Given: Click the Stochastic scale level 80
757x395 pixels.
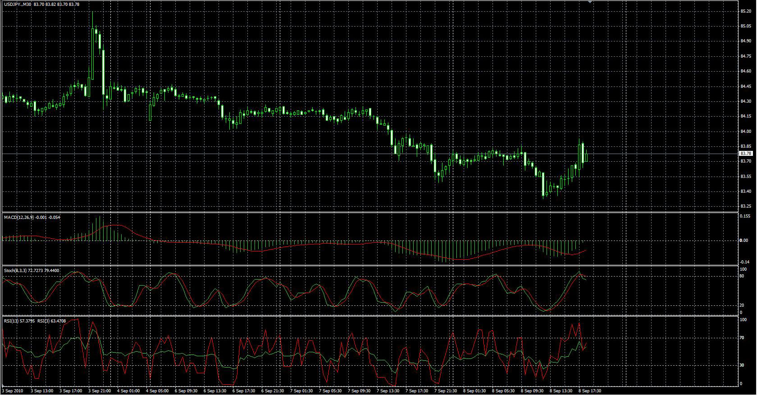Looking at the screenshot, I should tap(743, 276).
